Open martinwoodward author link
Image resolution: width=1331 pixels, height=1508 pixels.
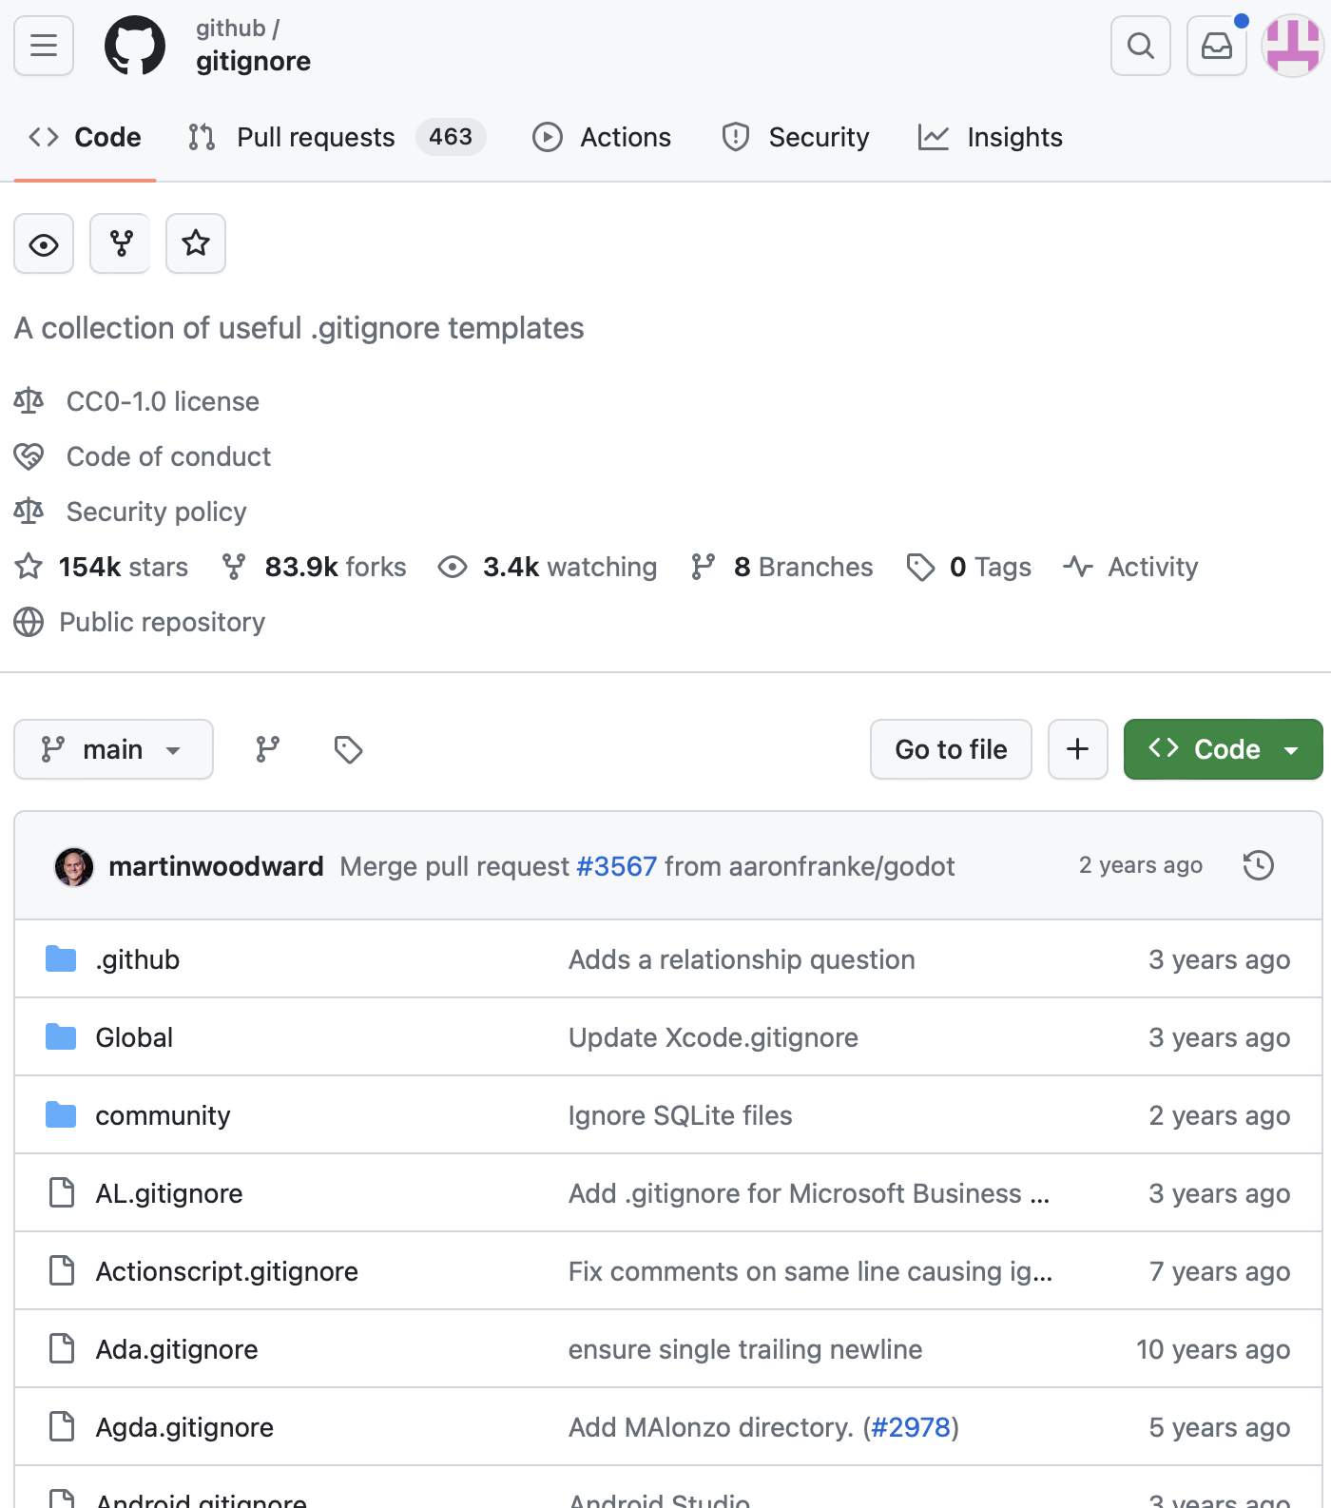point(216,866)
